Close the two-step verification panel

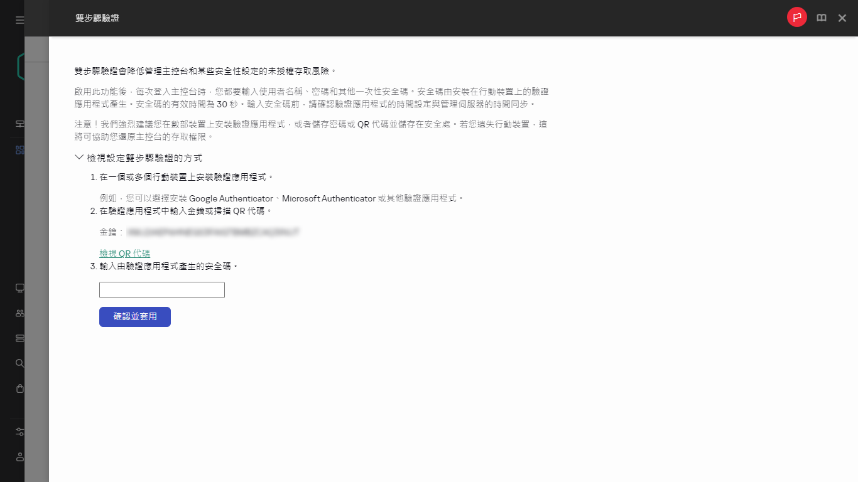(x=842, y=18)
